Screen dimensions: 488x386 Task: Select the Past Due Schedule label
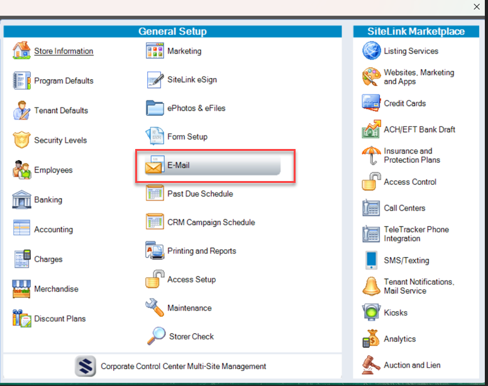(x=200, y=194)
